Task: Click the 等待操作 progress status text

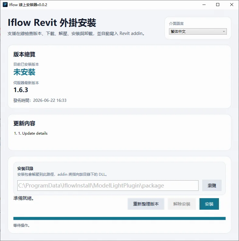Action: pyautogui.click(x=21, y=225)
